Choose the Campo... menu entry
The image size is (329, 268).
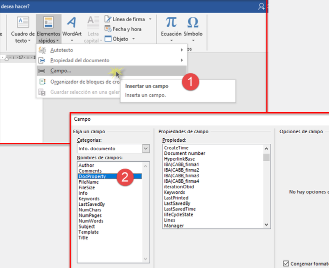[111, 71]
